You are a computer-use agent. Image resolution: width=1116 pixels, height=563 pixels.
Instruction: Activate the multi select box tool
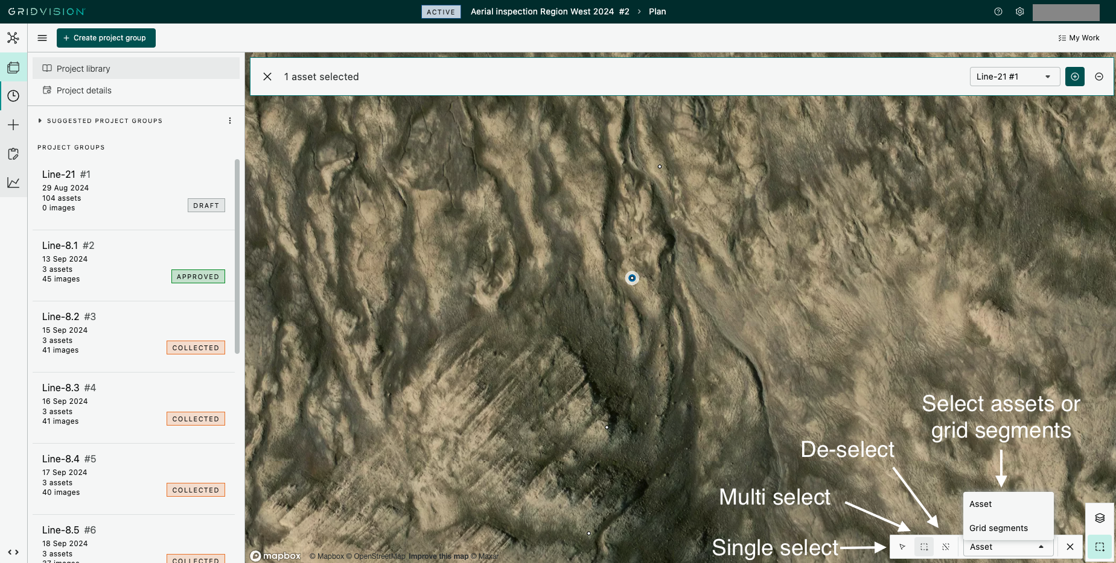click(x=924, y=547)
